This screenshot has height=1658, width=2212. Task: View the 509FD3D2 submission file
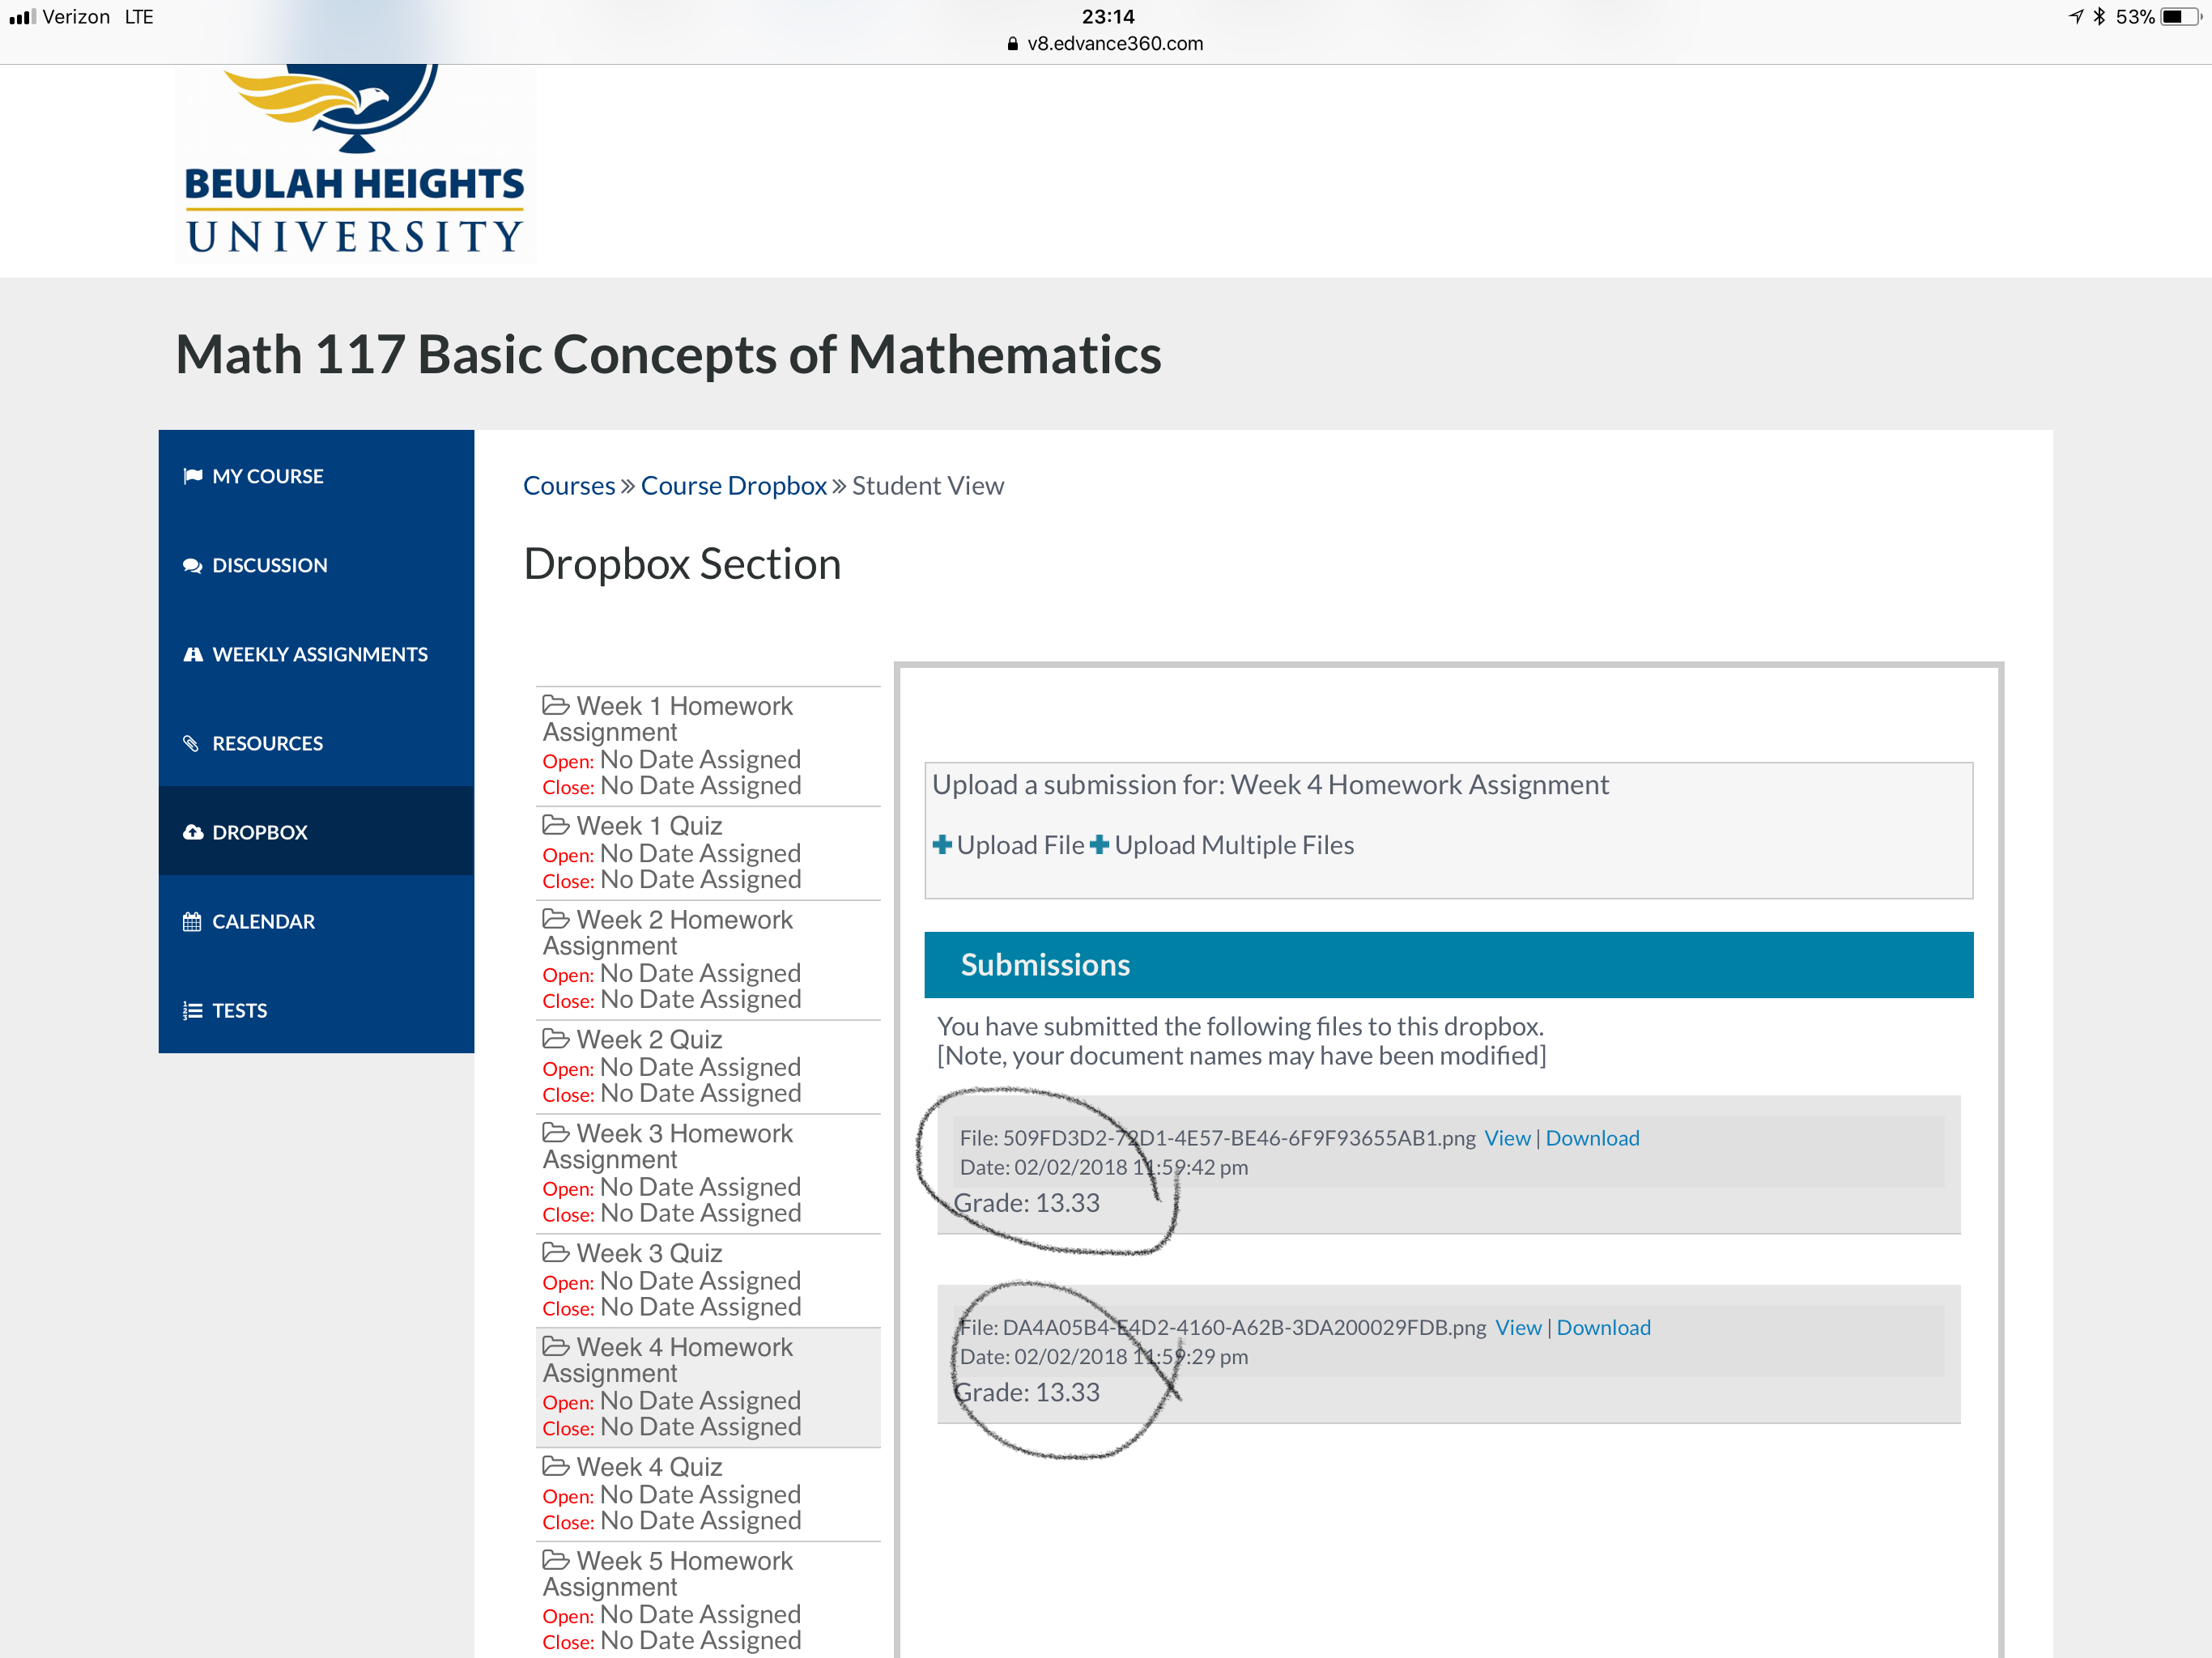coord(1507,1138)
